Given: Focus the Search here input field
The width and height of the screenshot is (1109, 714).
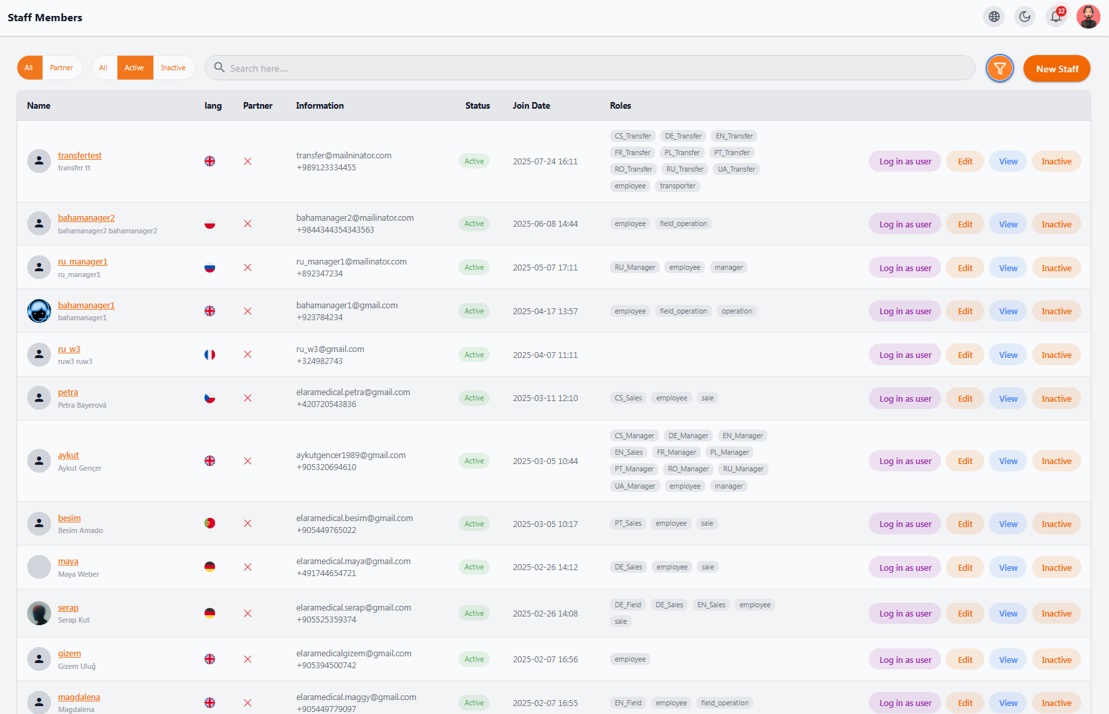Looking at the screenshot, I should pyautogui.click(x=589, y=68).
